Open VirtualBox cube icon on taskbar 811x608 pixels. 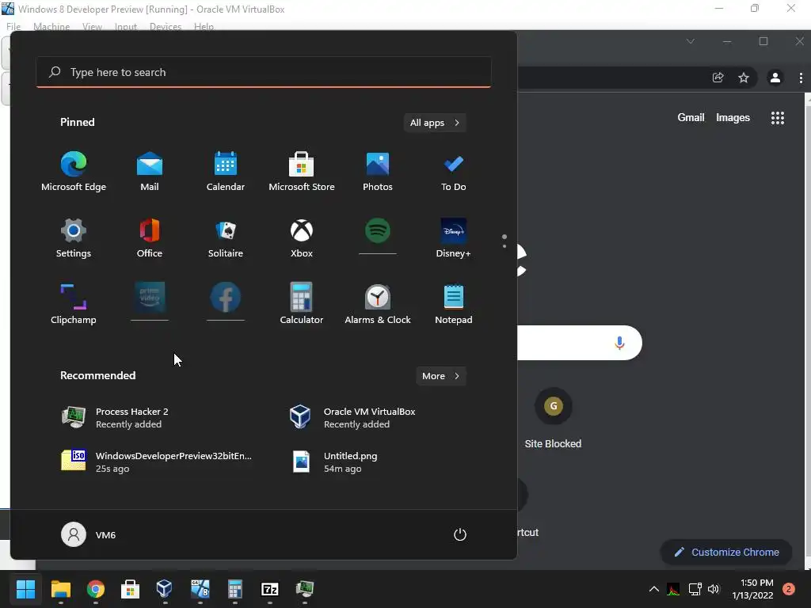[x=165, y=588]
